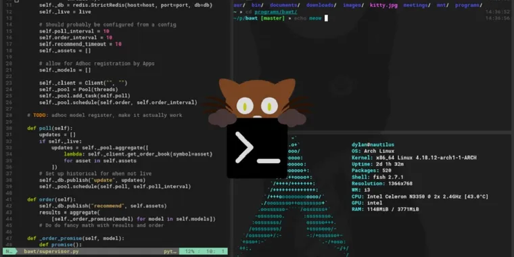
Task: Click the 'Set up historical' comment line
Action: click(x=95, y=173)
